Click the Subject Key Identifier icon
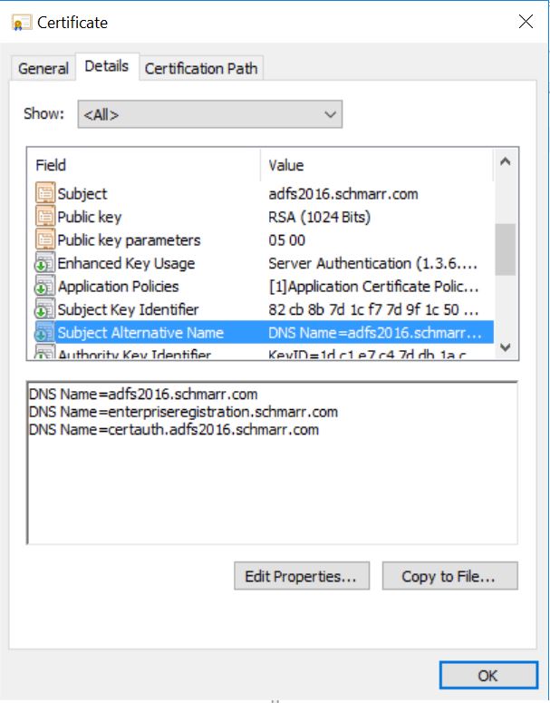The width and height of the screenshot is (550, 703). tap(44, 309)
